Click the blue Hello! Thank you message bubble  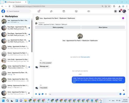click(x=99, y=80)
